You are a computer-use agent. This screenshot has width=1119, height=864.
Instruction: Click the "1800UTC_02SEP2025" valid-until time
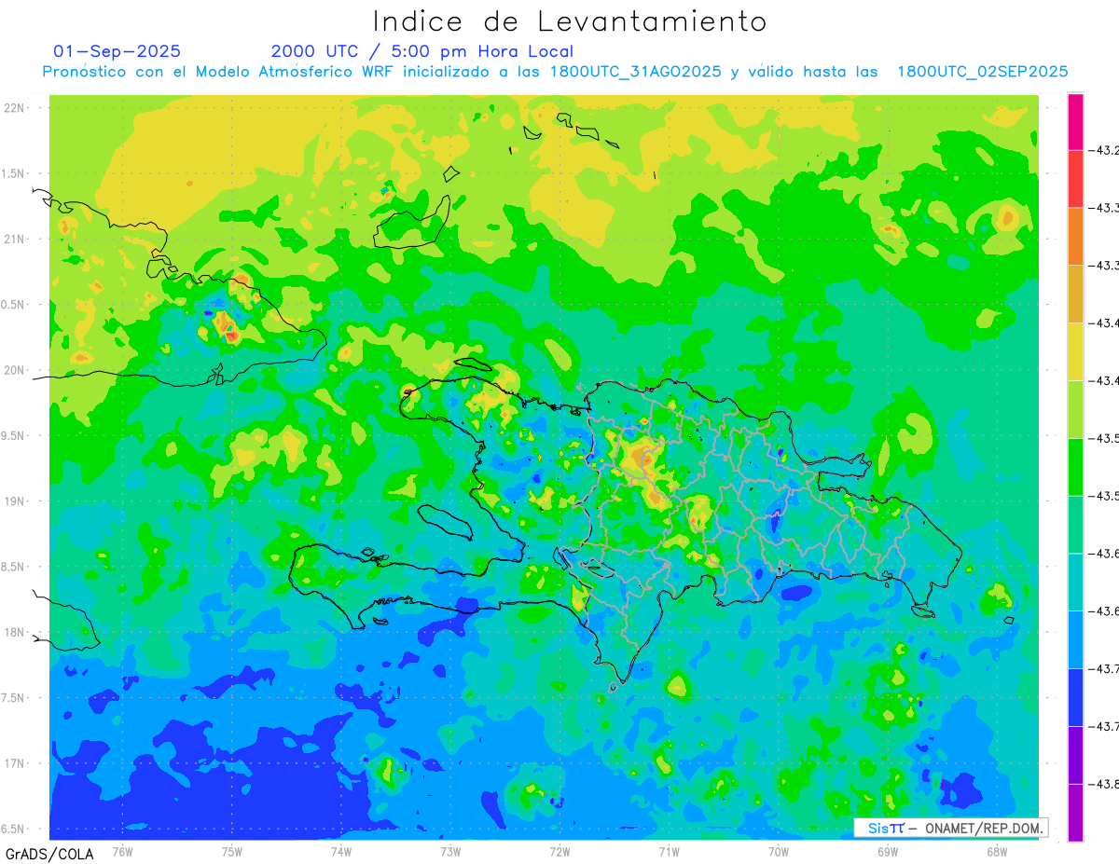point(982,72)
